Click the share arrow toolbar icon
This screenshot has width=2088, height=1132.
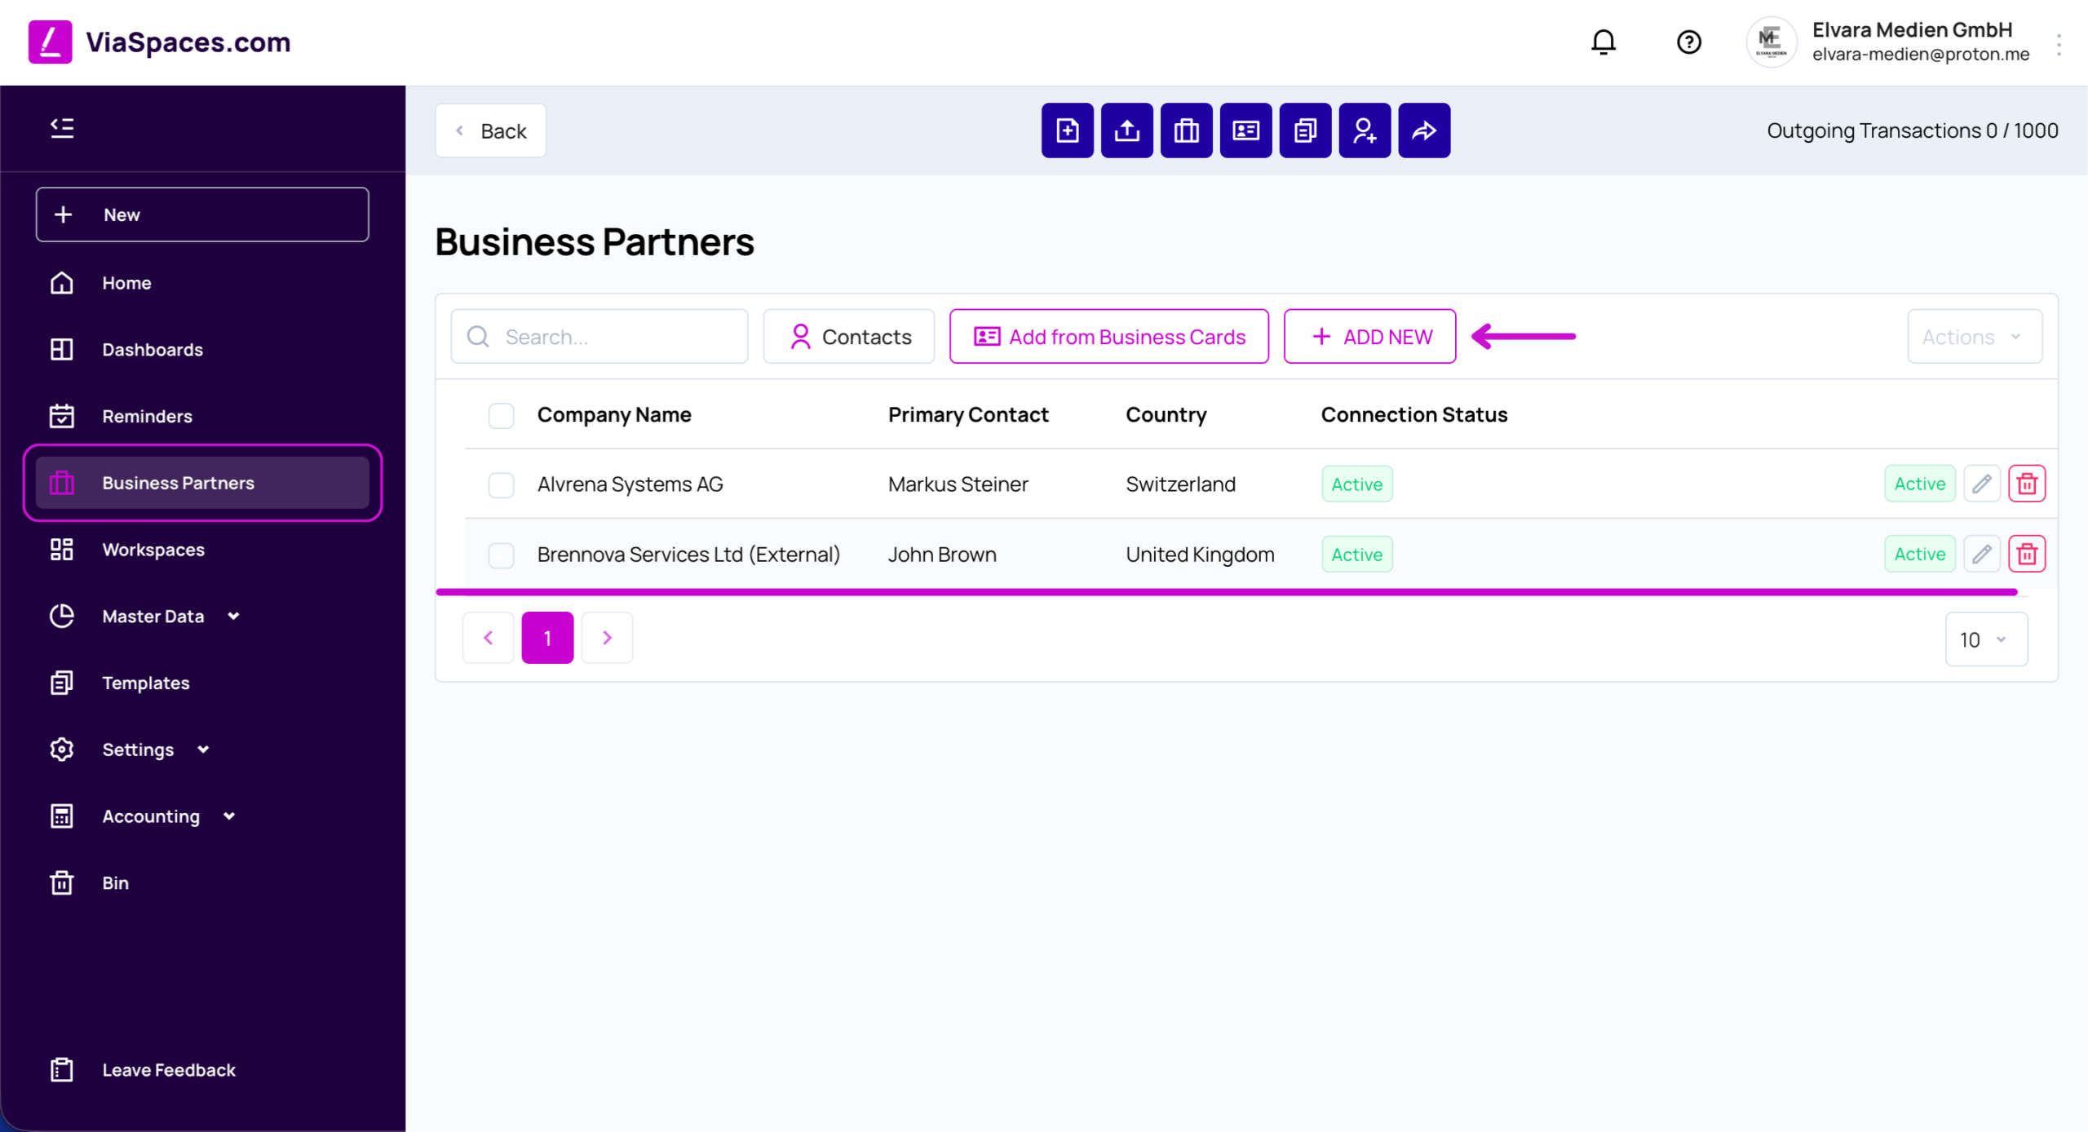[1424, 130]
